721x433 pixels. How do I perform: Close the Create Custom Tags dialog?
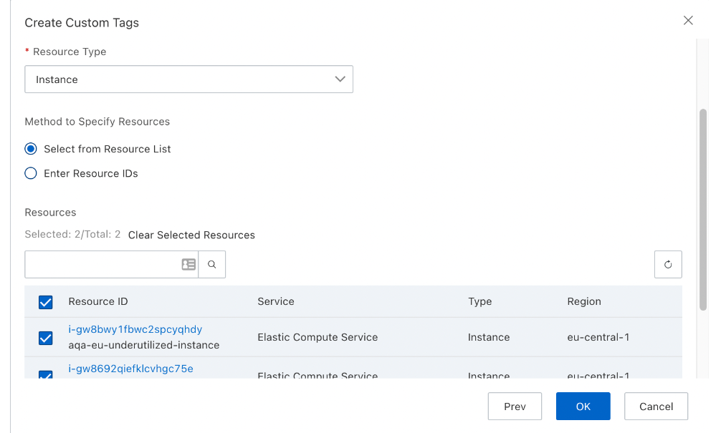pos(688,21)
